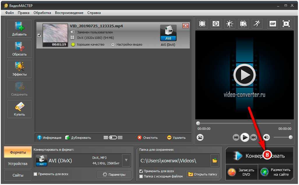Viewport: 299px width, 185px height.
Task: Open the stabilization circle tool icon
Action: tap(216, 24)
